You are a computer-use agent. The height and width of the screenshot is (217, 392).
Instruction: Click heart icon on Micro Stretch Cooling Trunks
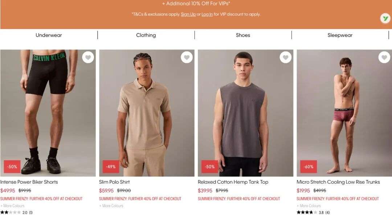(384, 57)
